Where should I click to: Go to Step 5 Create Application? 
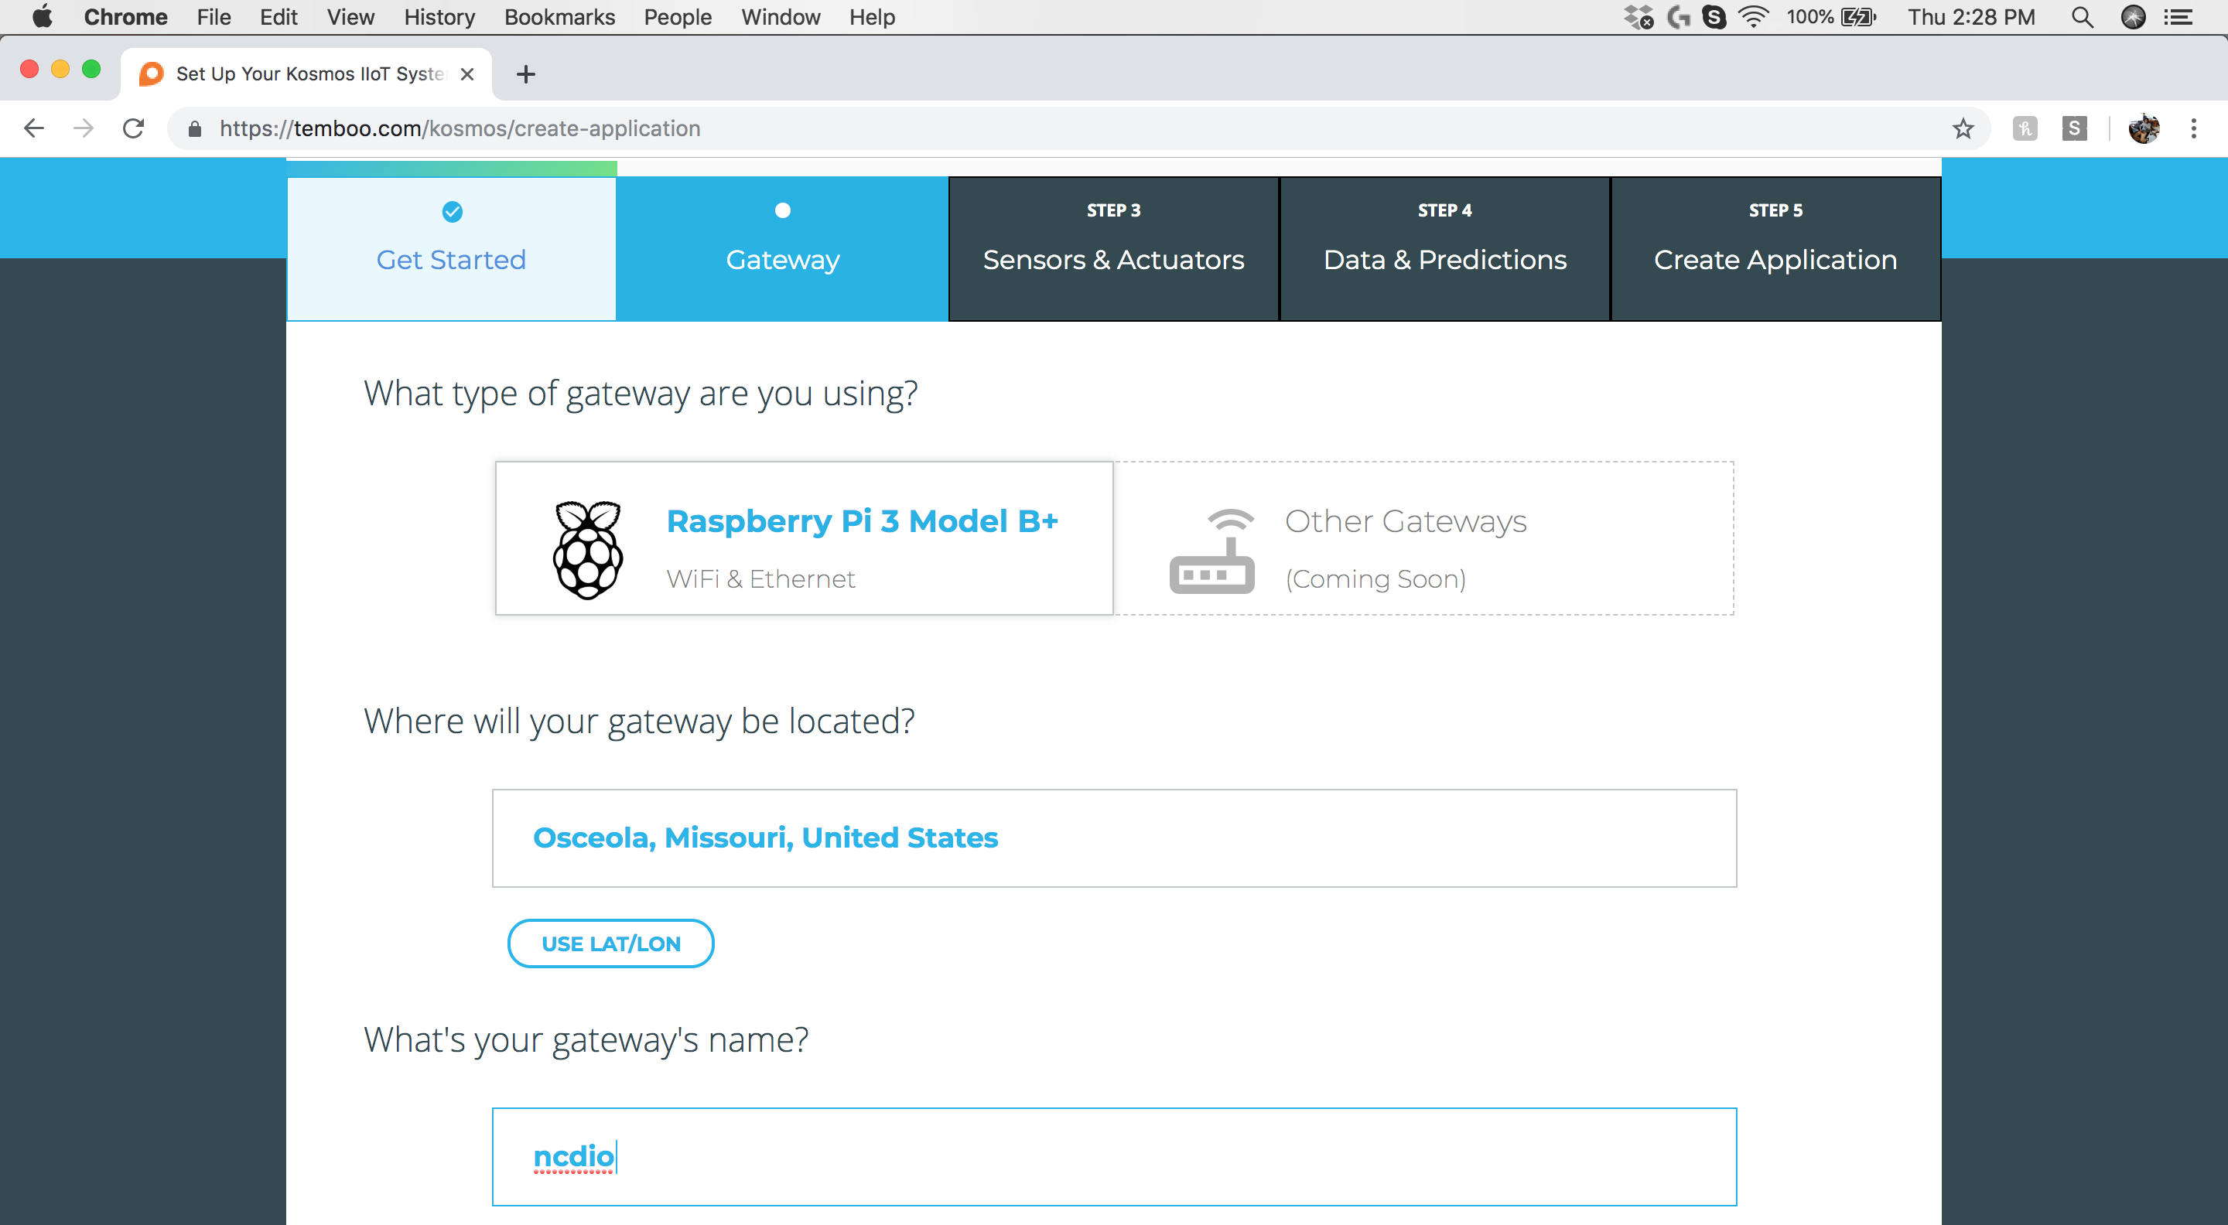coord(1775,249)
